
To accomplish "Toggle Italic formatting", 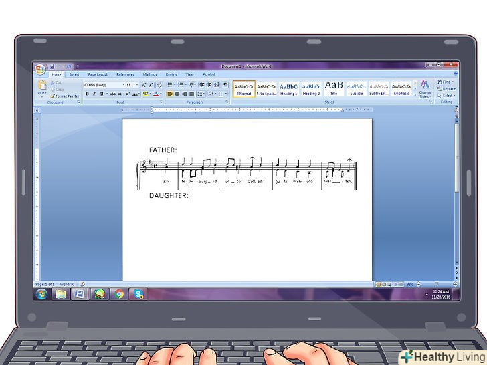I will click(x=94, y=94).
